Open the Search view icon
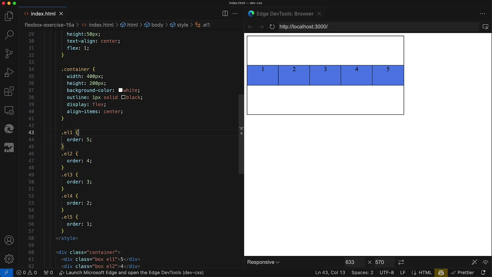492x277 pixels. 9,35
